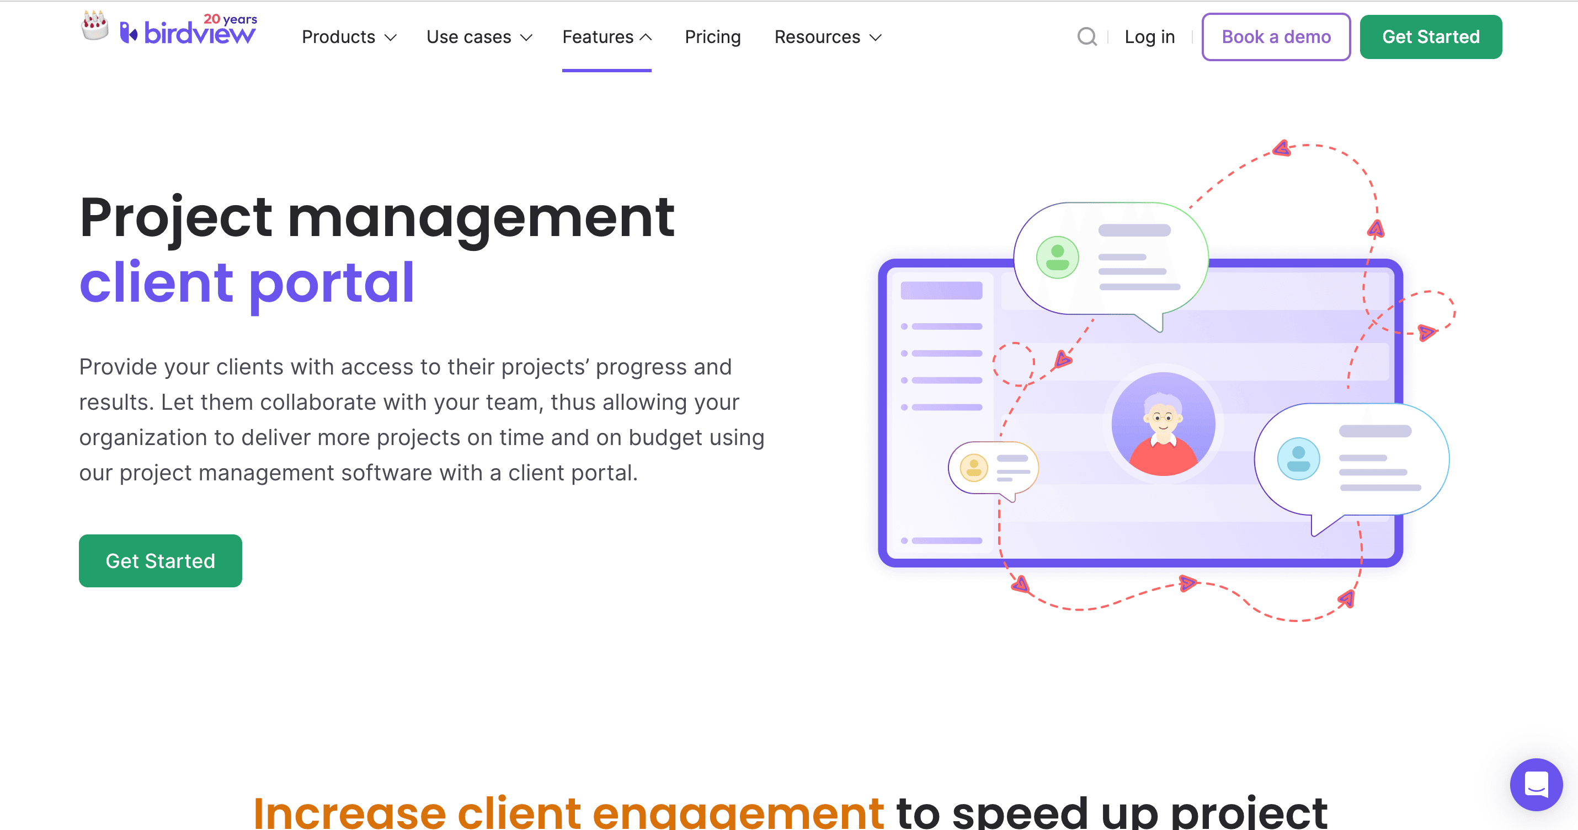Viewport: 1578px width, 830px height.
Task: Expand the Resources dropdown menu
Action: (x=829, y=36)
